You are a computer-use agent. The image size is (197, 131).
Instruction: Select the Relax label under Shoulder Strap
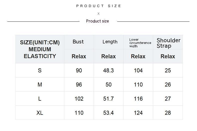(168, 56)
